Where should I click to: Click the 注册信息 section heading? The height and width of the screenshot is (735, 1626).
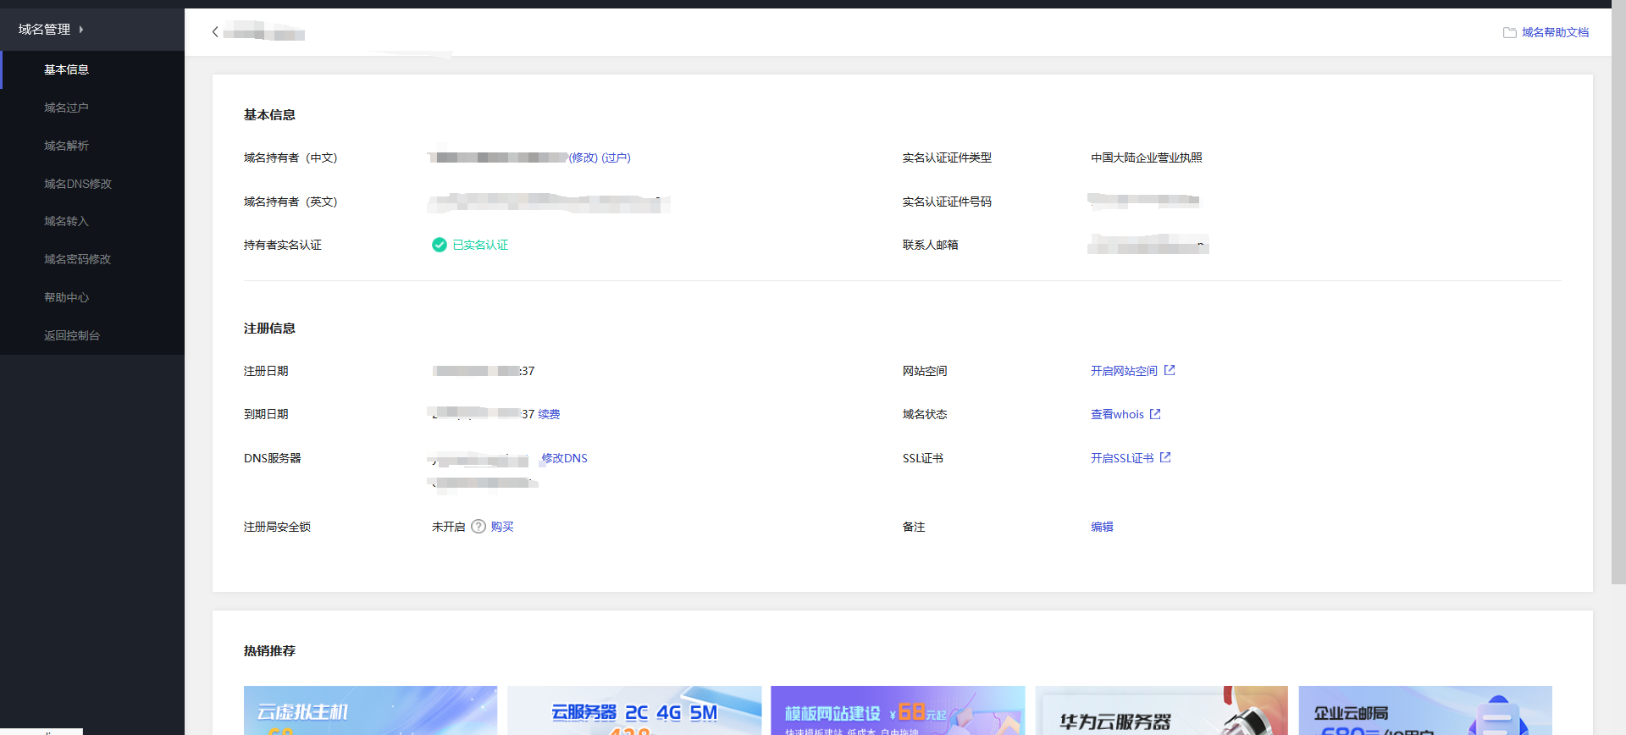269,328
